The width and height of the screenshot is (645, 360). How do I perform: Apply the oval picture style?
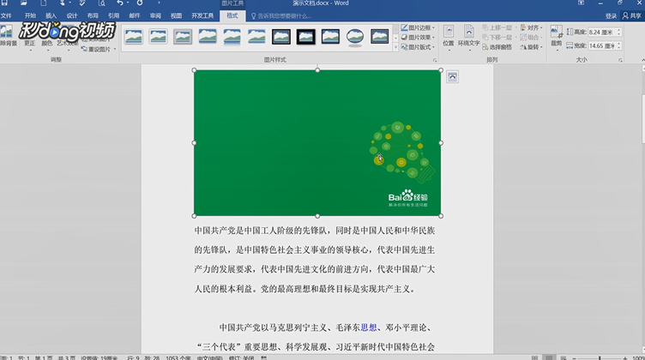(x=355, y=37)
